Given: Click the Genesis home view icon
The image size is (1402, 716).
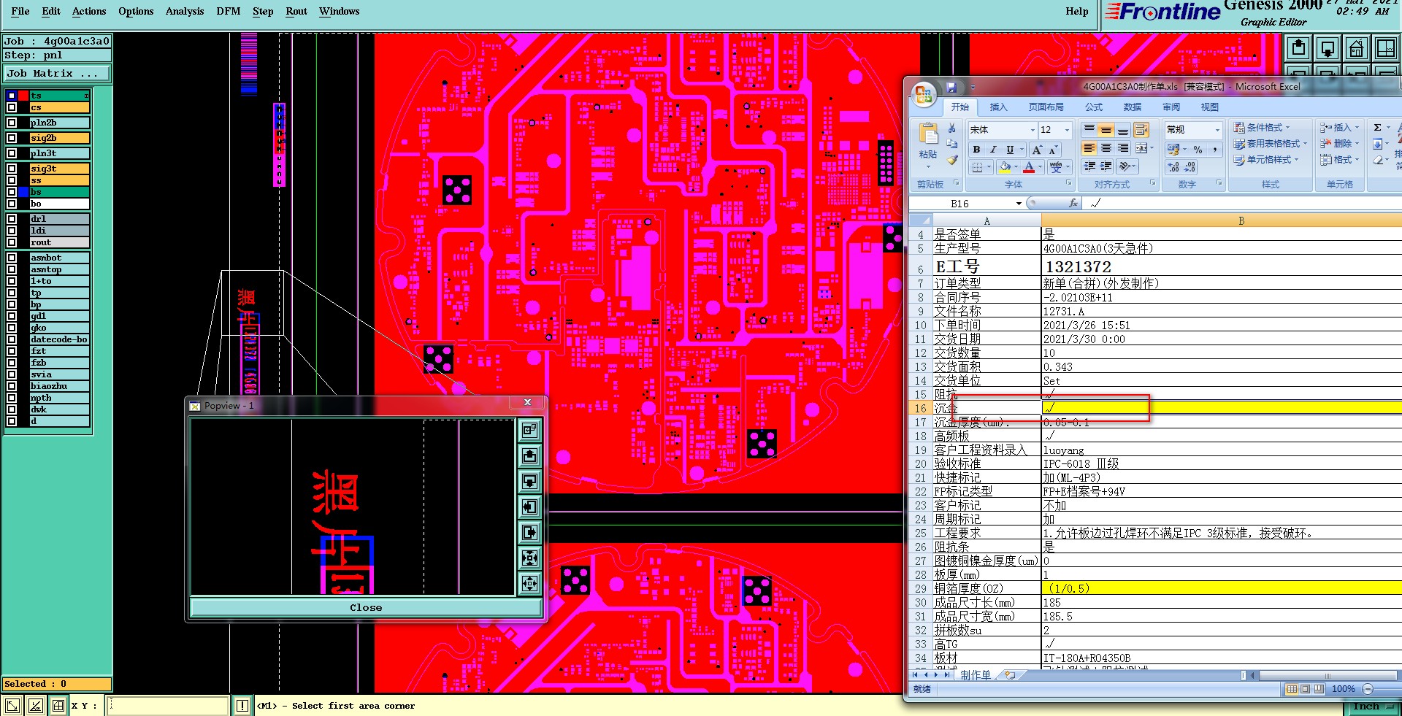Looking at the screenshot, I should [1356, 49].
